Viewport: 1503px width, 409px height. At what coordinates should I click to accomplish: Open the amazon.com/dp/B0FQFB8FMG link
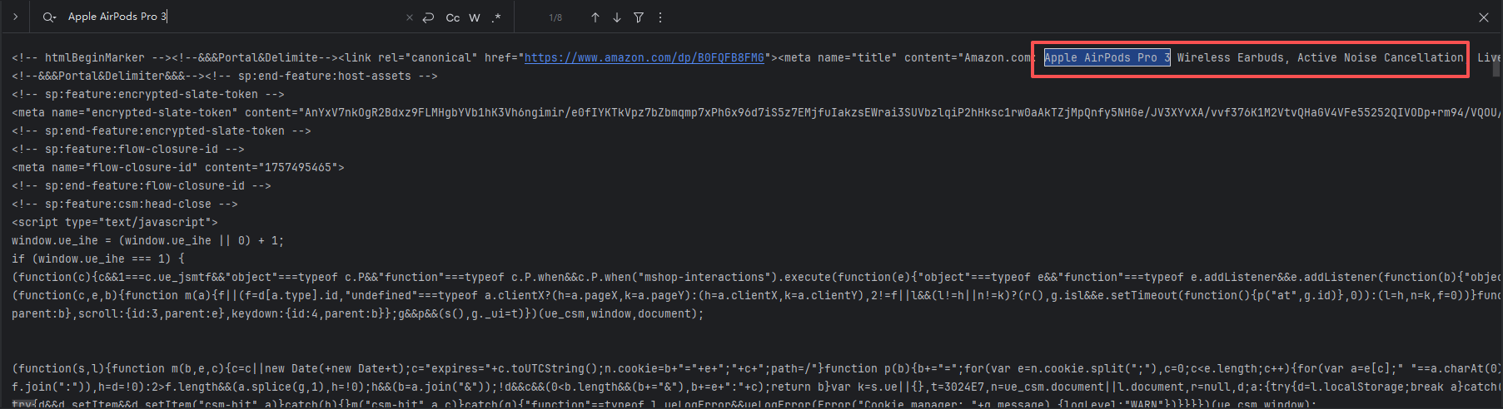coord(644,57)
